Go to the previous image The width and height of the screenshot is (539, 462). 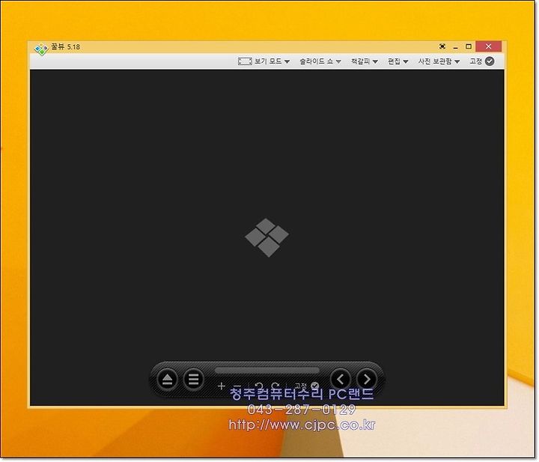(x=341, y=379)
